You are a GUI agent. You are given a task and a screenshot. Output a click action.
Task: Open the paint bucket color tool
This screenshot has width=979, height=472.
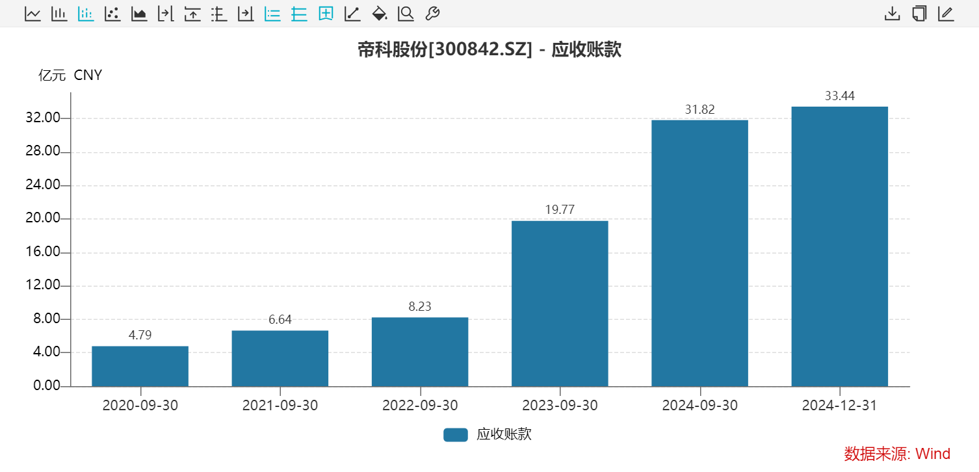coord(379,14)
